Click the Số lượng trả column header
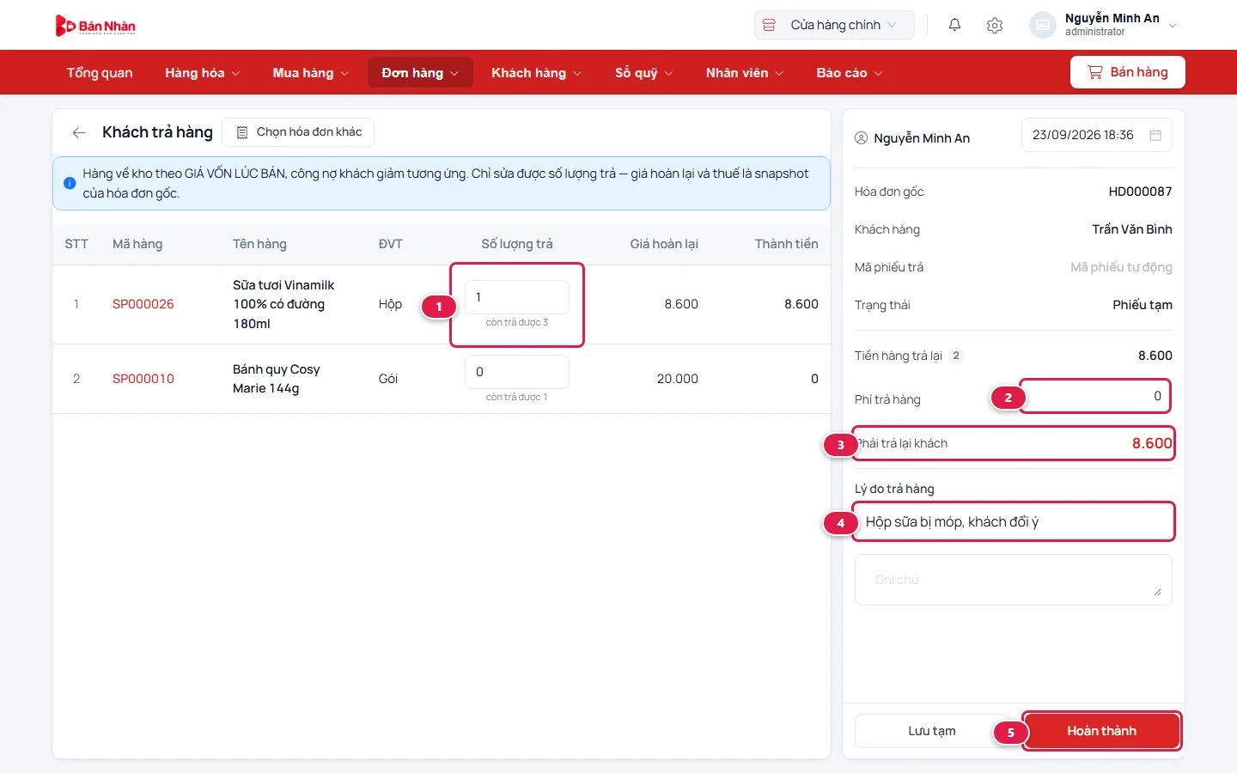Screen dimensions: 1237x773 (517, 244)
